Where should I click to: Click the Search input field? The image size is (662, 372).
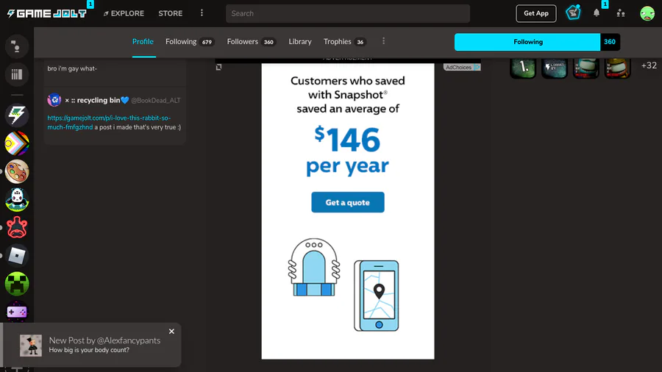click(x=348, y=13)
